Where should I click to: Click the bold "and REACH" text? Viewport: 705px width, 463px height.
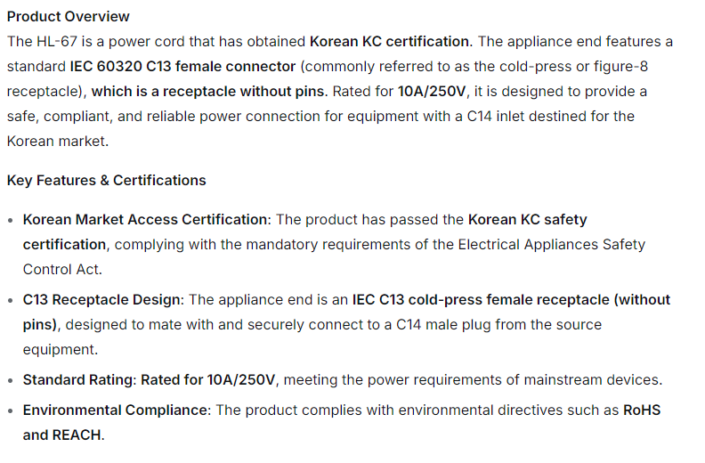(x=62, y=435)
